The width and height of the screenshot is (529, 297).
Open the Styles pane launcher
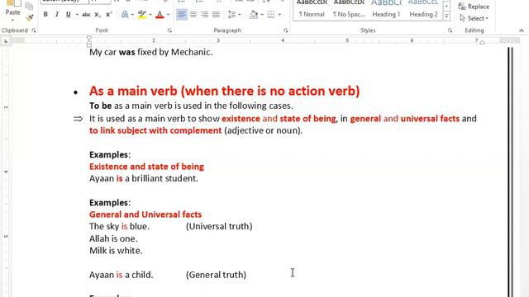tap(450, 31)
